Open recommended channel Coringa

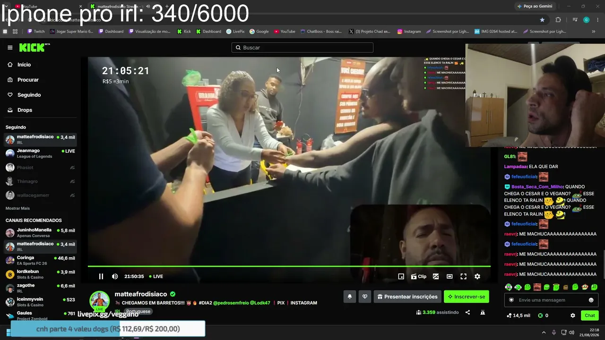pyautogui.click(x=40, y=260)
